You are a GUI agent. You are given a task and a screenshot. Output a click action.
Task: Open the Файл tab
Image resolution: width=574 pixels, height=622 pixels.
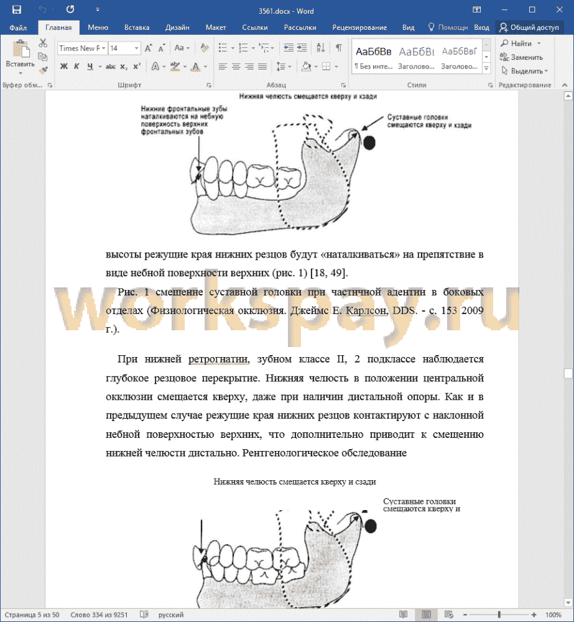pos(18,28)
